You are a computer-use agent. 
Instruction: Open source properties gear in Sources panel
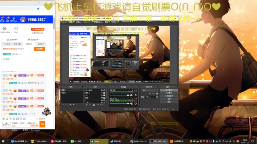point(93,105)
